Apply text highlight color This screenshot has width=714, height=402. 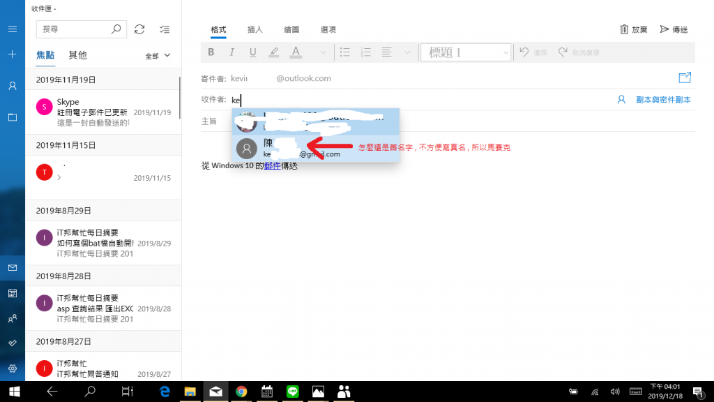(x=273, y=52)
